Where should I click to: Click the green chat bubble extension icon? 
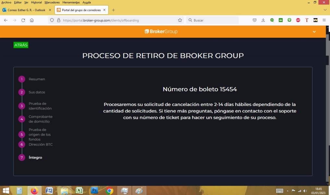(x=272, y=20)
